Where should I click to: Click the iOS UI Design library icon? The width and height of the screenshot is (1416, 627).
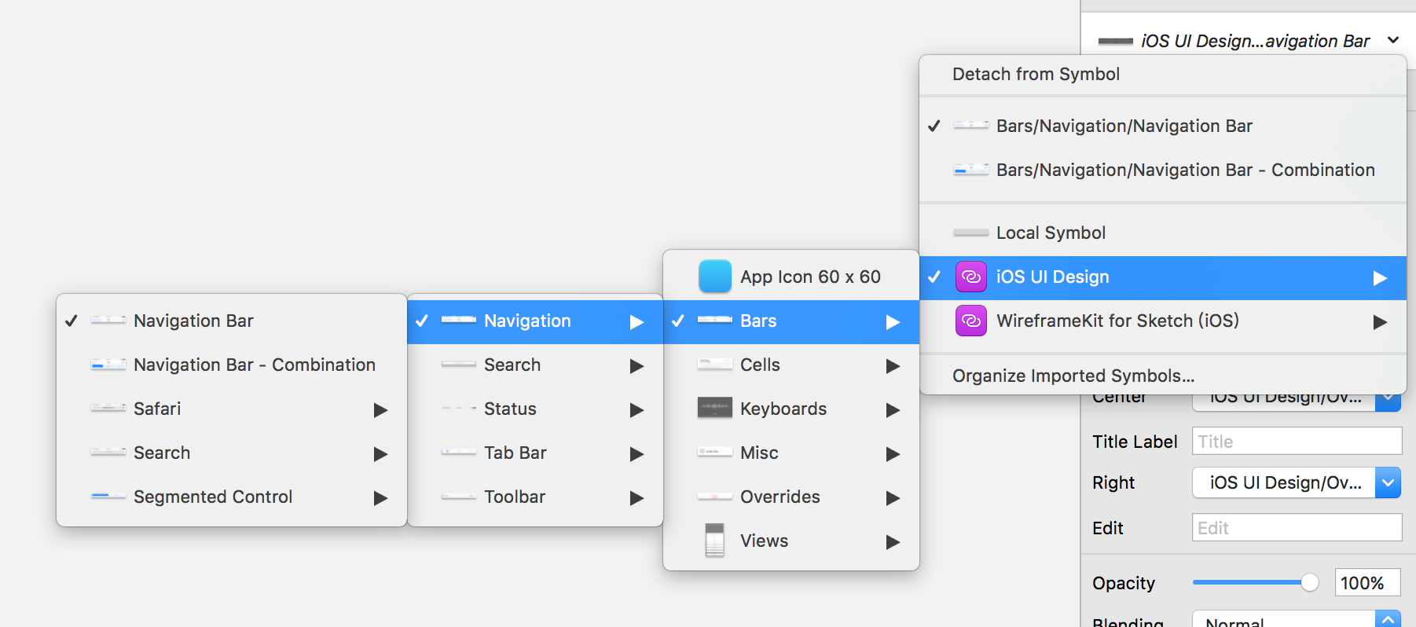tap(971, 277)
